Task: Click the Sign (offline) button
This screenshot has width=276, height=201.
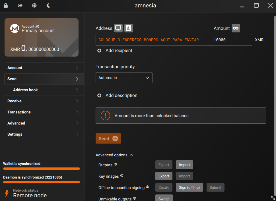Action: click(190, 187)
